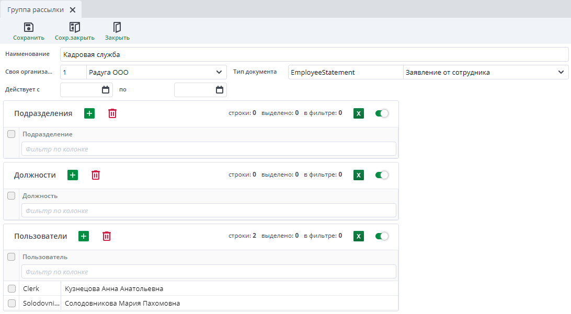Click the Save (Сохранить) toolbar icon

tap(29, 27)
